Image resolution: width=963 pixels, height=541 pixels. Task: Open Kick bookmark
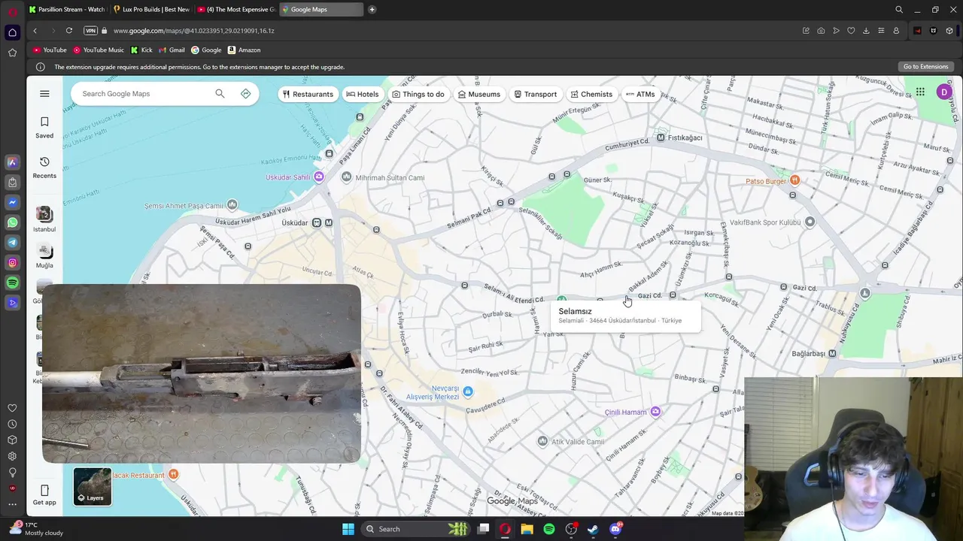tap(141, 50)
